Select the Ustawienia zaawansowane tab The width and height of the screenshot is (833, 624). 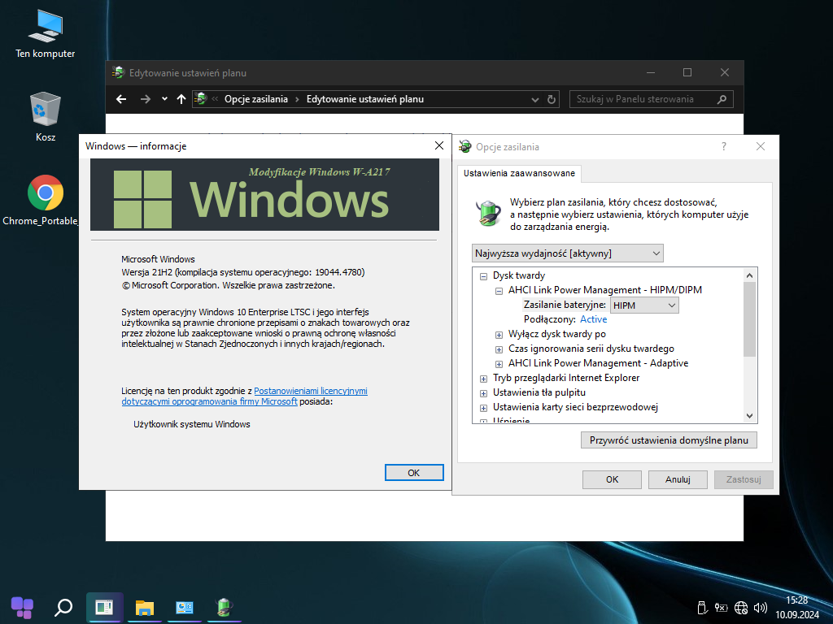click(x=519, y=173)
